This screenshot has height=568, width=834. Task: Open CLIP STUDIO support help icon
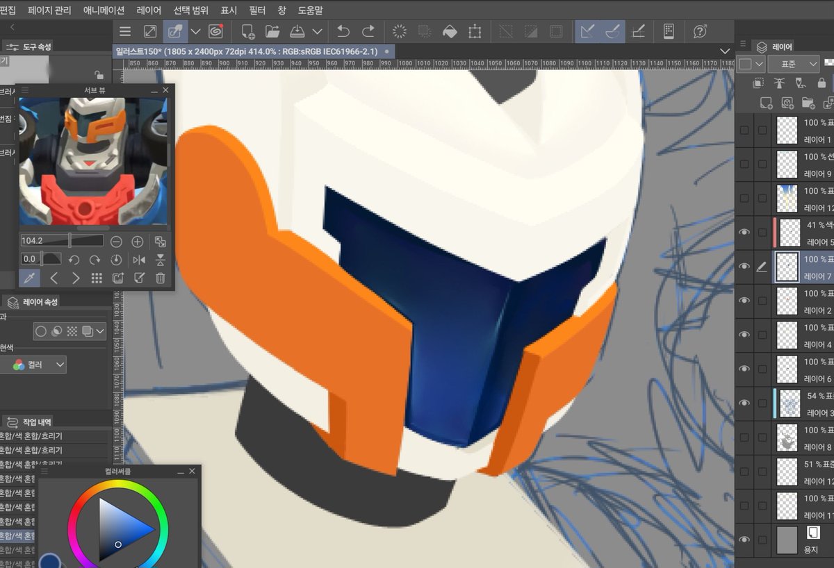(701, 31)
